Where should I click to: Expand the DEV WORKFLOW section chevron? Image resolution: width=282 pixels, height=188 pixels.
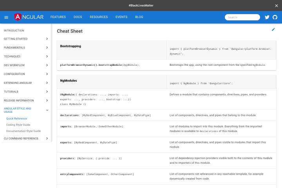coord(47,65)
